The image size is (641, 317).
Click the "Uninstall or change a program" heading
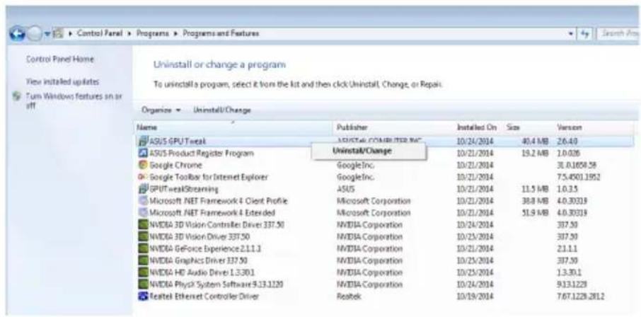point(219,64)
